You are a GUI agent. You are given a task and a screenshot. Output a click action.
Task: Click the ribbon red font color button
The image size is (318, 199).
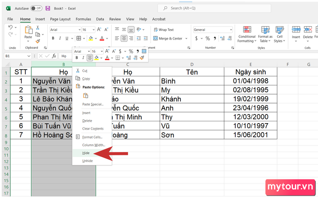tap(102, 38)
